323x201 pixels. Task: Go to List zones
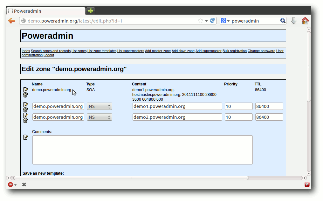pos(79,51)
